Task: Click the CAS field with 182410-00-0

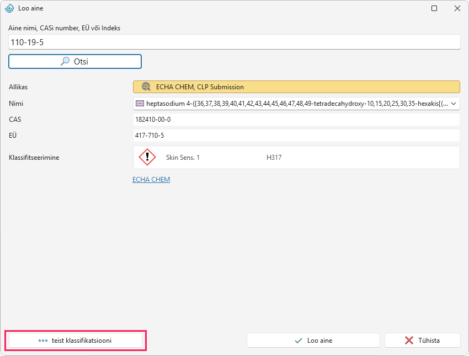Action: tap(296, 120)
